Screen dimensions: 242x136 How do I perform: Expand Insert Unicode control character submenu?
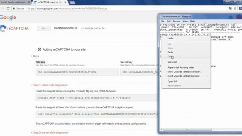(186, 76)
